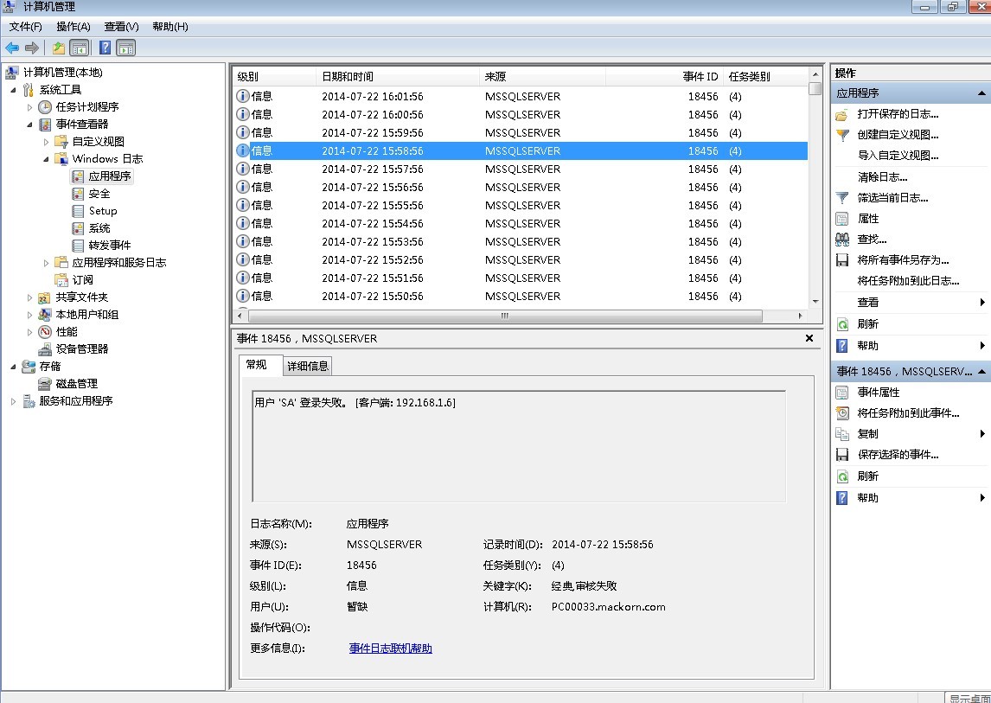Open the 操作(A) menu
This screenshot has height=703, width=991.
(73, 27)
